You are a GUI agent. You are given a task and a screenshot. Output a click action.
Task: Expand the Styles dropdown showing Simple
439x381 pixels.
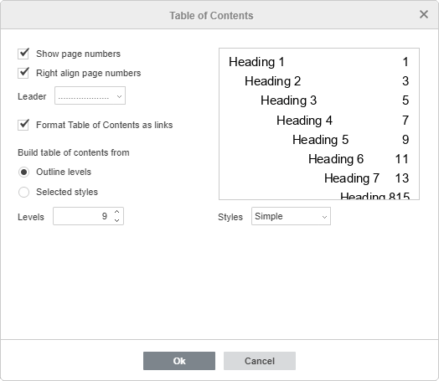point(291,216)
